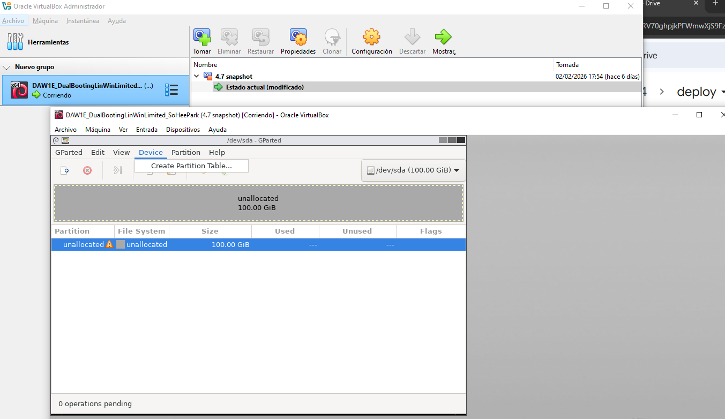Open Instantánea menu in Administrador
The width and height of the screenshot is (725, 419).
[x=83, y=21]
